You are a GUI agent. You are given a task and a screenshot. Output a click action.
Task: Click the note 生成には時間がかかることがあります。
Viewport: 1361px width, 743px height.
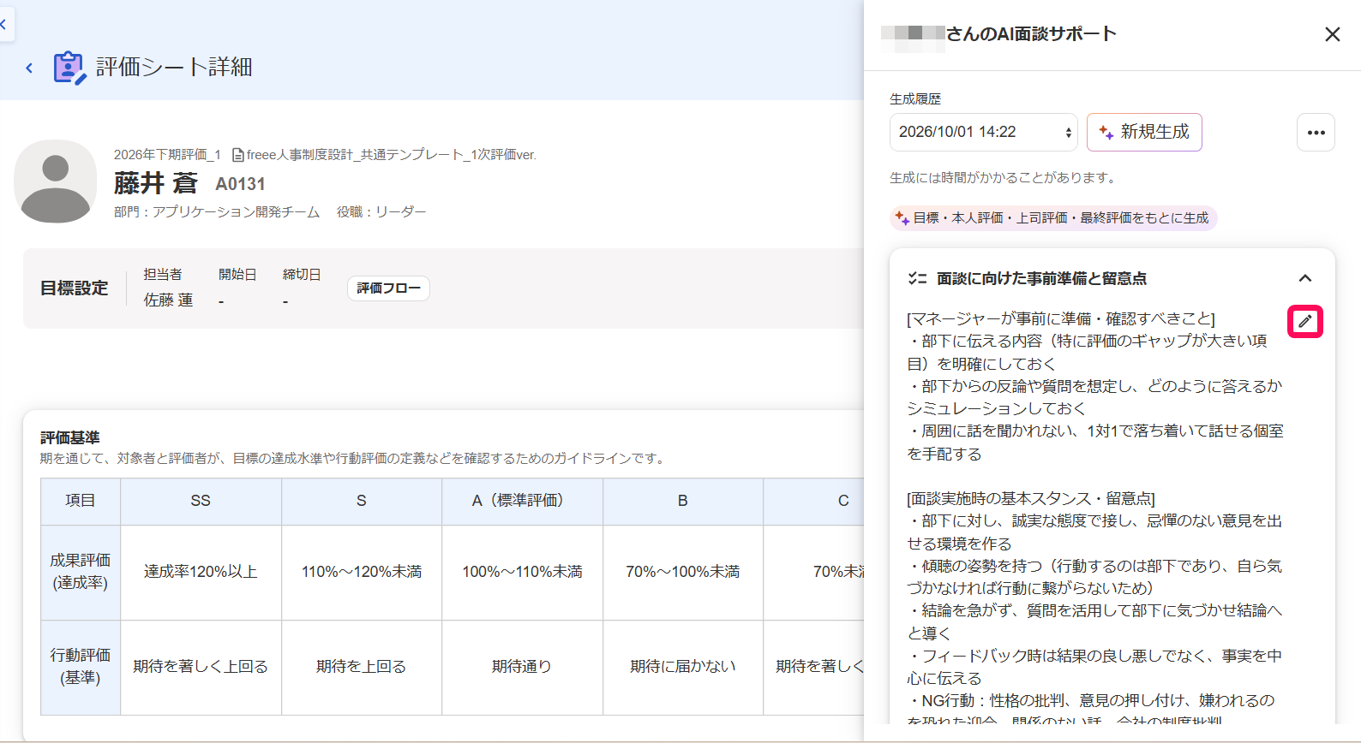point(1004,178)
